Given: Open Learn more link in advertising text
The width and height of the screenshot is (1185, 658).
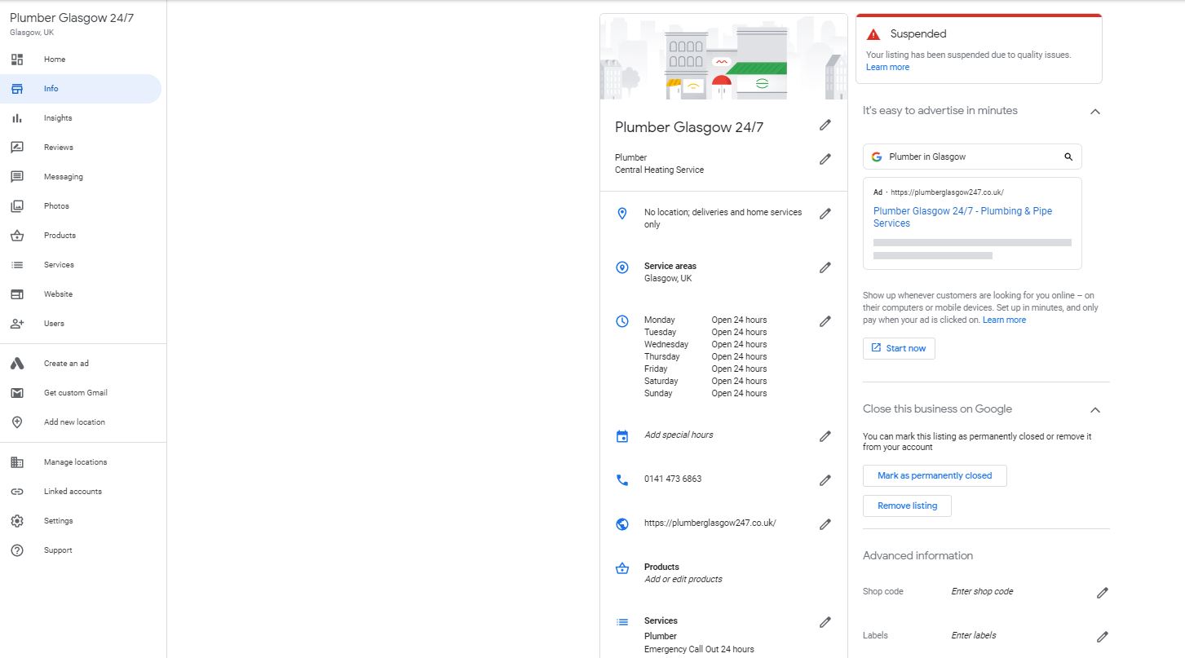Looking at the screenshot, I should click(x=1004, y=320).
